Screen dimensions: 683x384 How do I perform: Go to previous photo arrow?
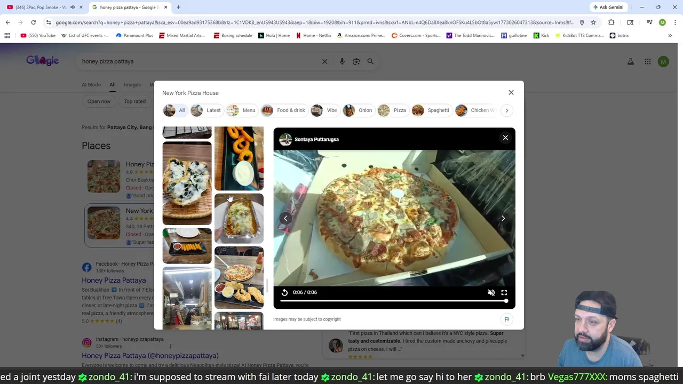coord(285,218)
